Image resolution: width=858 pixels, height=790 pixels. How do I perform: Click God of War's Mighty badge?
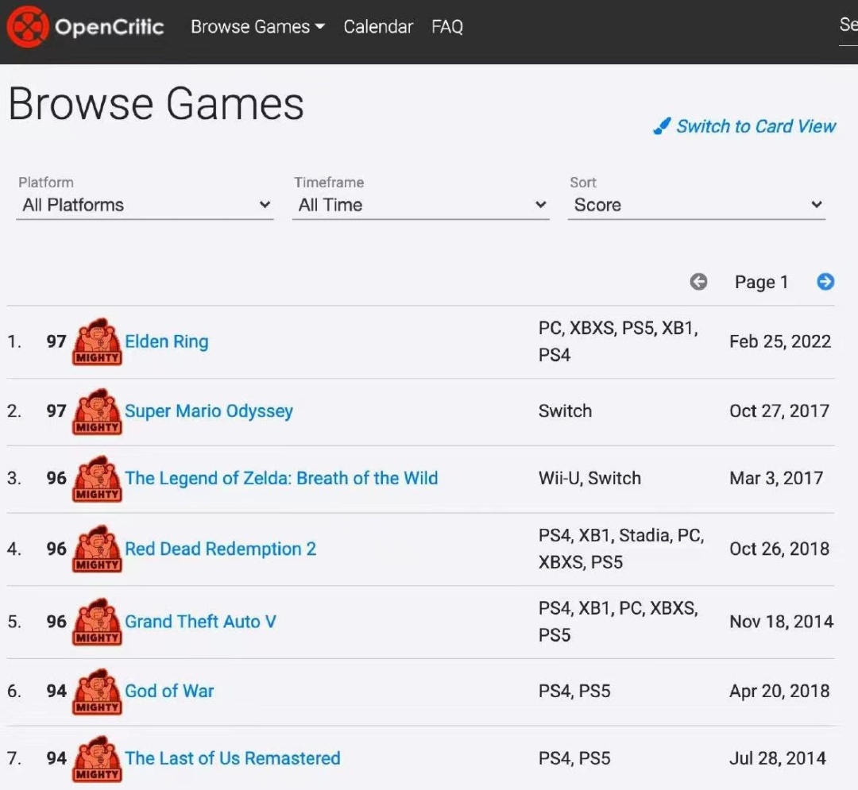[x=97, y=692]
